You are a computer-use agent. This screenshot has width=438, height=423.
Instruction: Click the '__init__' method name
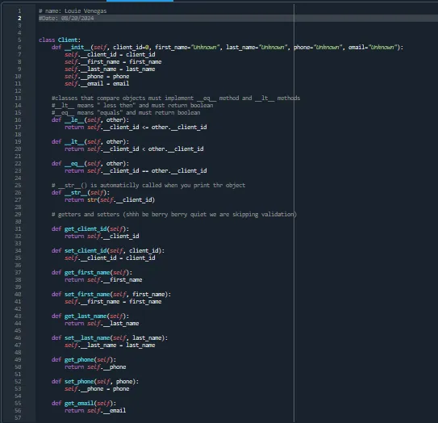tap(77, 48)
